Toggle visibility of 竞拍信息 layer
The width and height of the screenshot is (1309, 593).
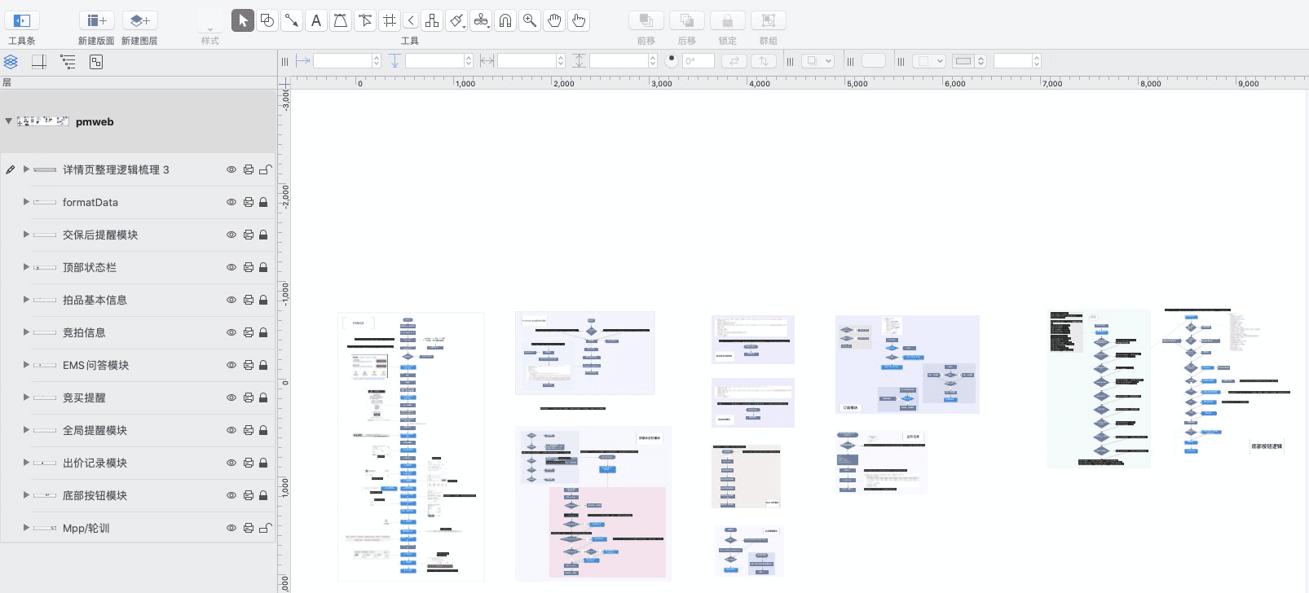(231, 332)
